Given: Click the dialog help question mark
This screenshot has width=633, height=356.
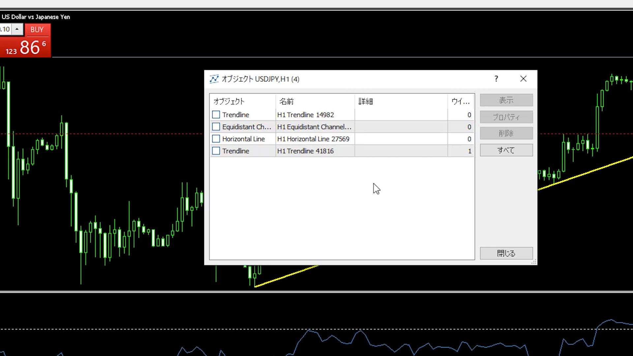Looking at the screenshot, I should click(496, 79).
